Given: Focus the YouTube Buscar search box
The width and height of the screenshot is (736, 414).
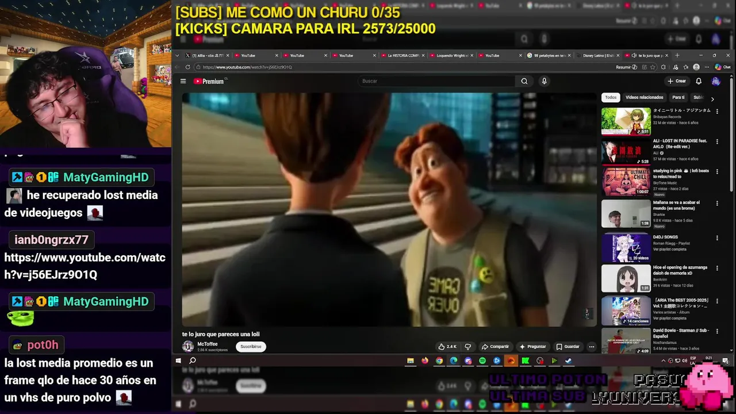Looking at the screenshot, I should click(x=437, y=81).
